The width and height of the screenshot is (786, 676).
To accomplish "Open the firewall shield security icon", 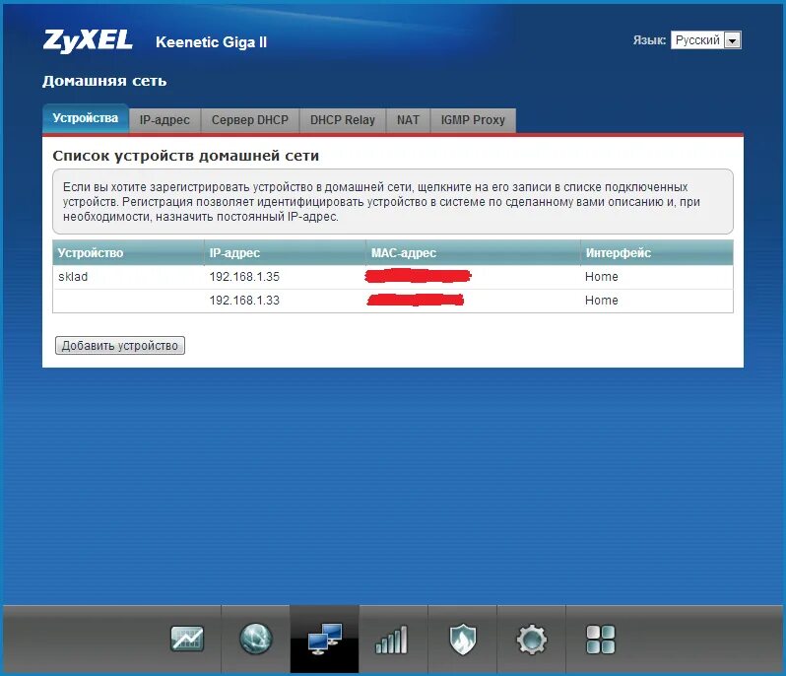I will [462, 639].
